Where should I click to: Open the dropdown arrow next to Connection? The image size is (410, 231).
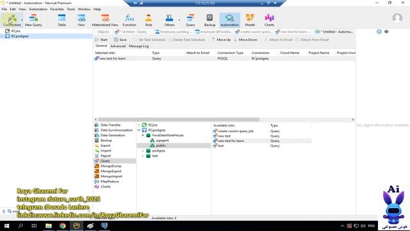[22, 20]
